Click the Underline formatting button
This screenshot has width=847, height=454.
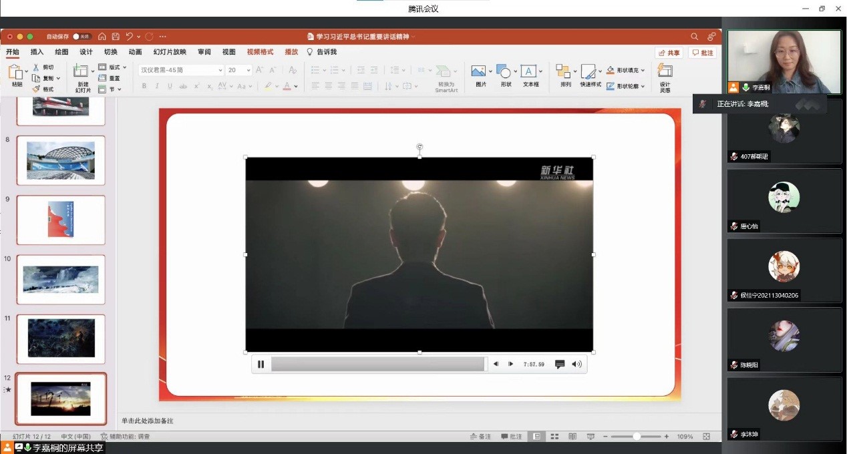[170, 86]
